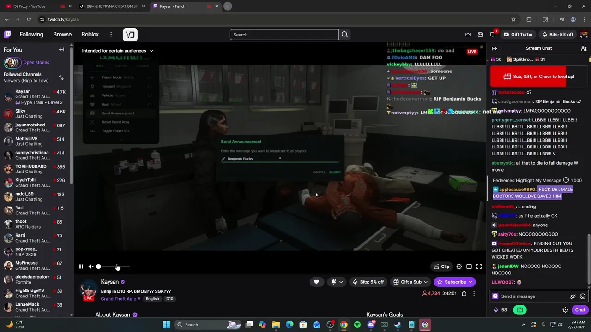Mute the stream volume icon
Viewport: 591px width, 332px height.
click(x=91, y=267)
